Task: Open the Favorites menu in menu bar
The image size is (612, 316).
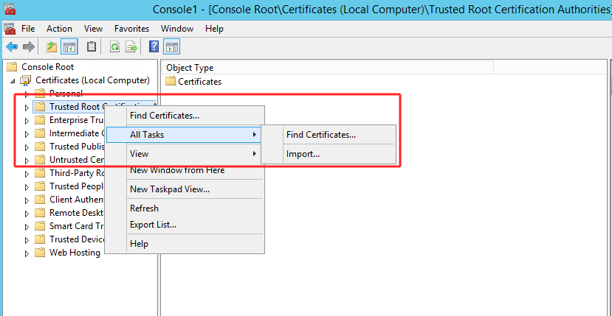Action: (x=131, y=29)
